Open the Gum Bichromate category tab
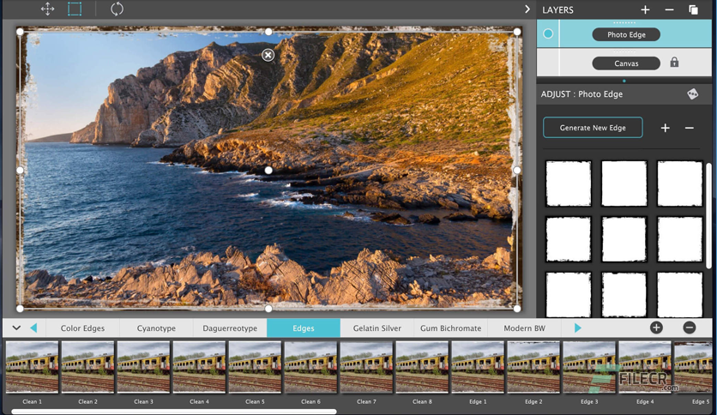Image resolution: width=717 pixels, height=415 pixels. point(451,328)
